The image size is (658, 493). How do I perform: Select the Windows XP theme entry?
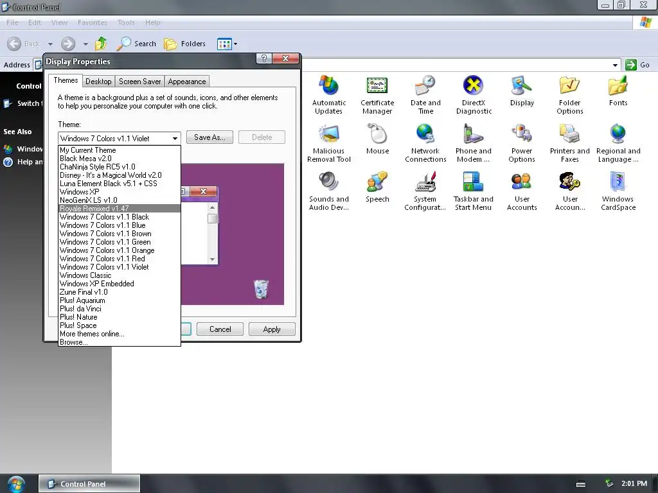(119, 192)
